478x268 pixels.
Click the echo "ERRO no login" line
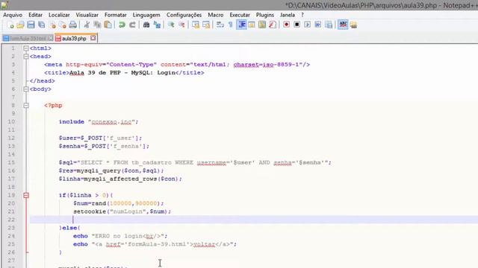pyautogui.click(x=120, y=236)
